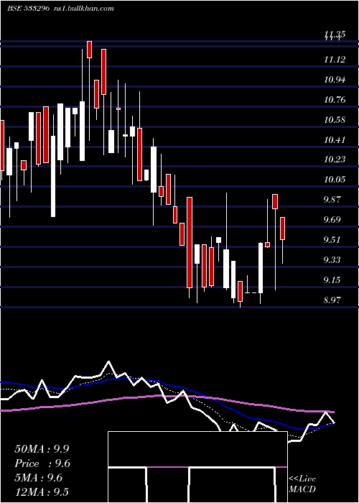This screenshot has width=359, height=503.
Task: Click the 10.94 price axis label
Action: tap(335, 80)
